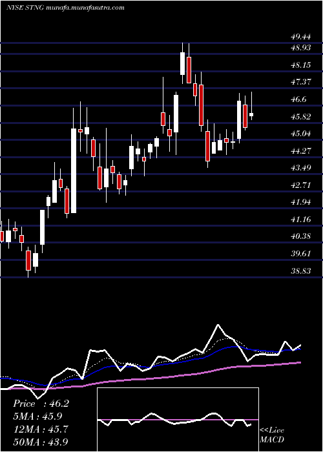Select the 45.04 price axis label
The width and height of the screenshot is (323, 452).
[301, 134]
